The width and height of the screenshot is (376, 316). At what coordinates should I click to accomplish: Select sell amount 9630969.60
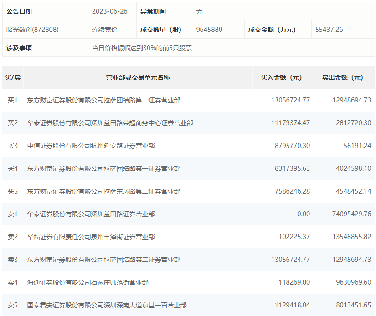pyautogui.click(x=354, y=282)
